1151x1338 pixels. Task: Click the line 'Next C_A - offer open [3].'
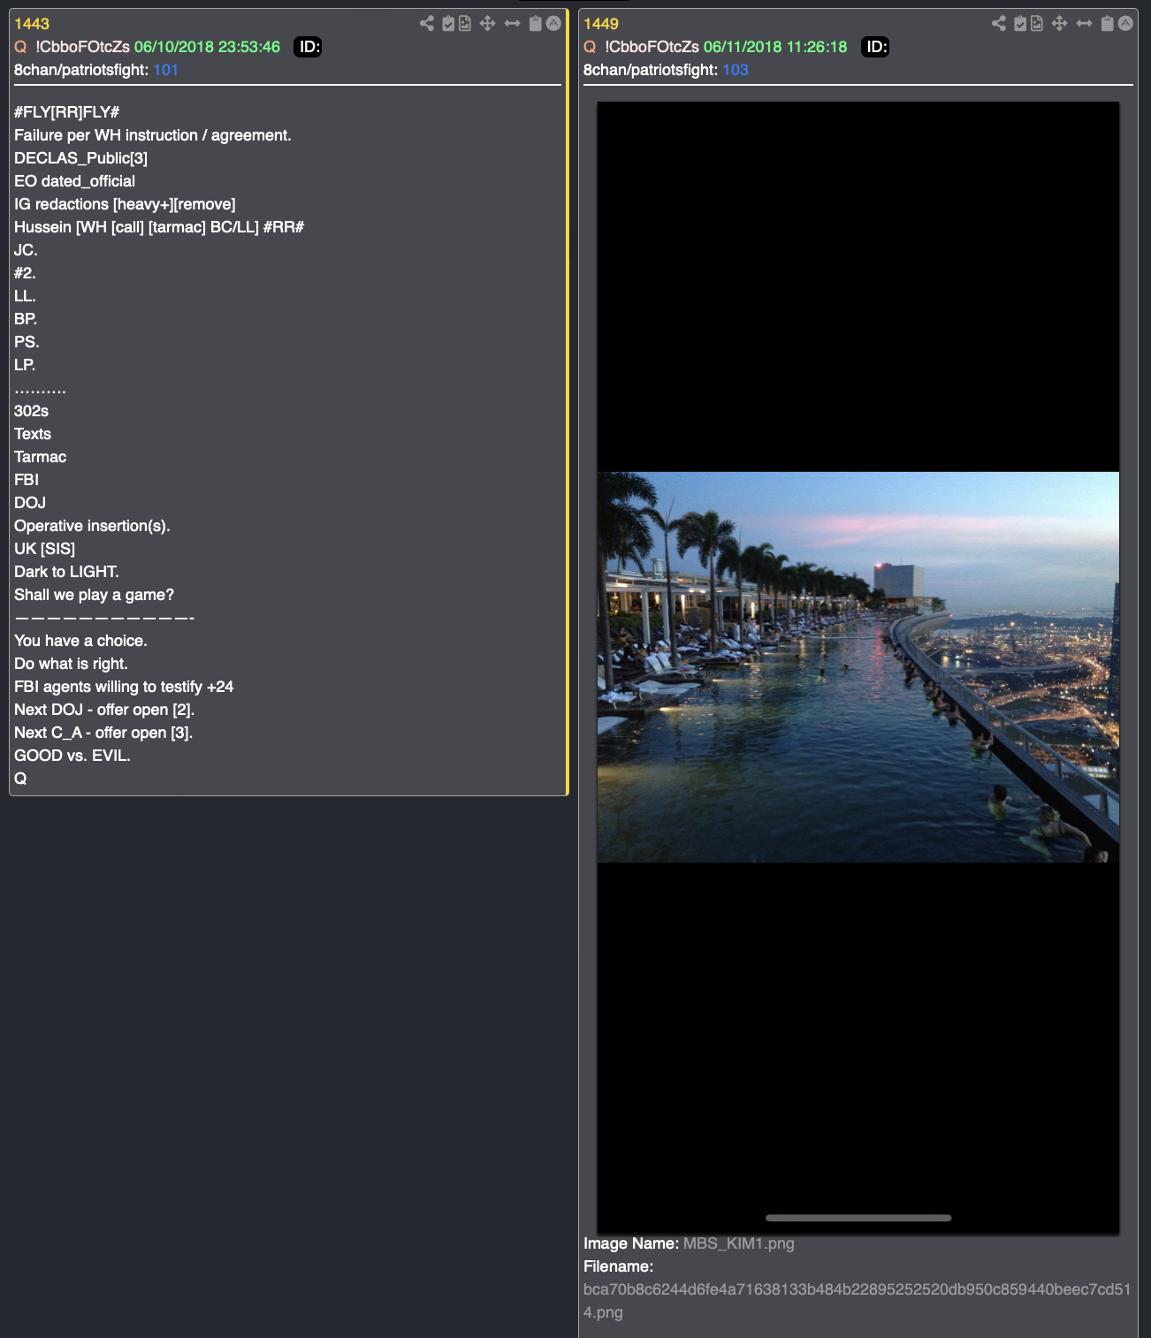pyautogui.click(x=103, y=733)
